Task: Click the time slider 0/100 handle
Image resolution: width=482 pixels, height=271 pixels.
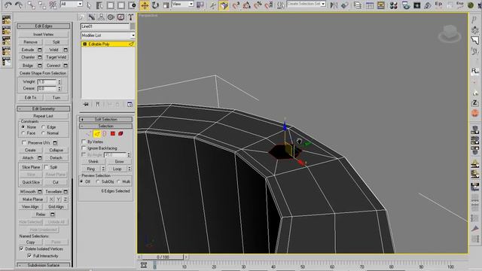Action: tap(163, 257)
